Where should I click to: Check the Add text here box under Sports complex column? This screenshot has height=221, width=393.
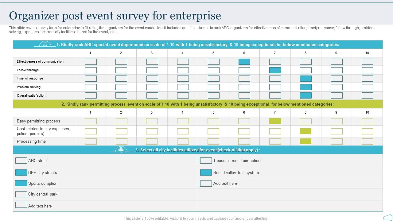21,206
